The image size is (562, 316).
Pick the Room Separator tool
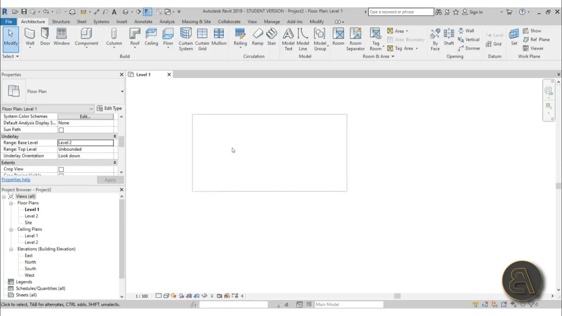click(x=355, y=39)
